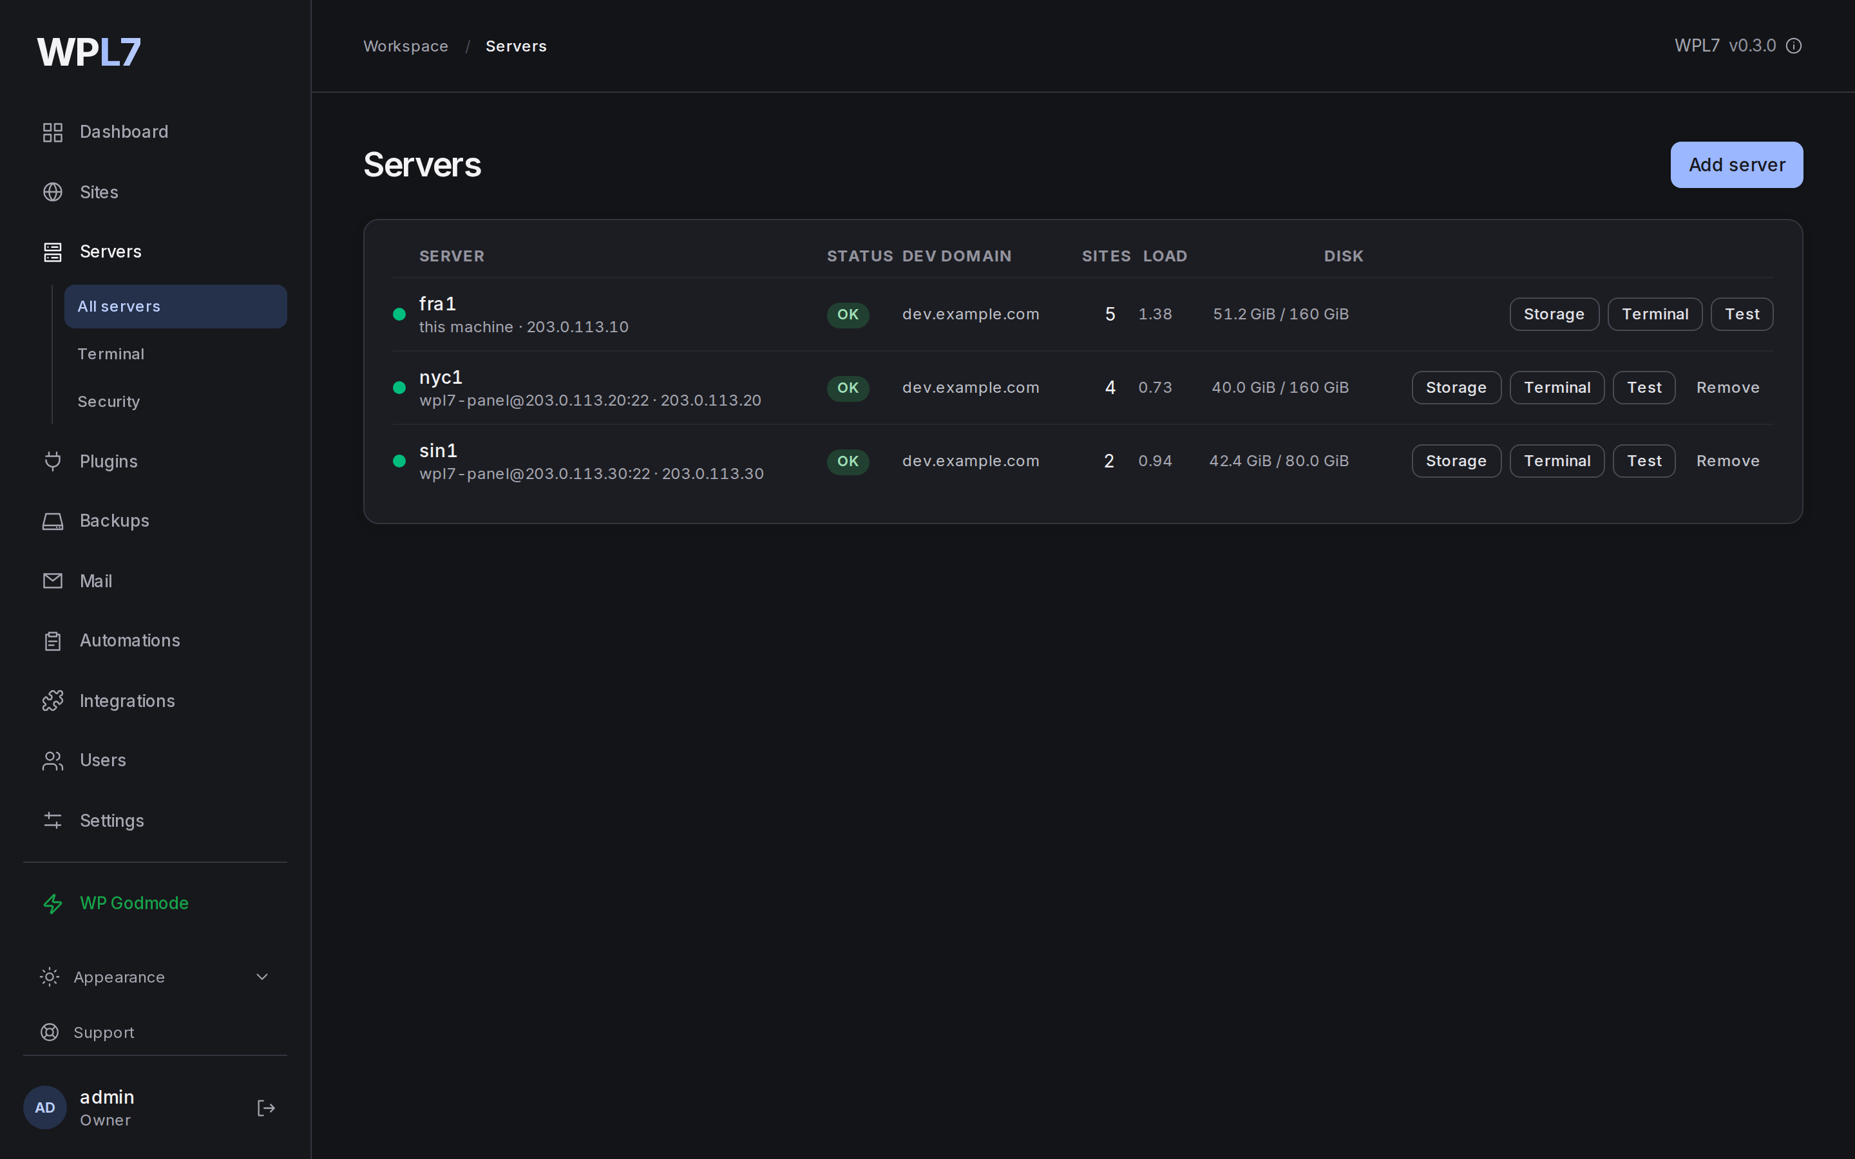
Task: Open Storage for fra1
Action: pos(1554,314)
